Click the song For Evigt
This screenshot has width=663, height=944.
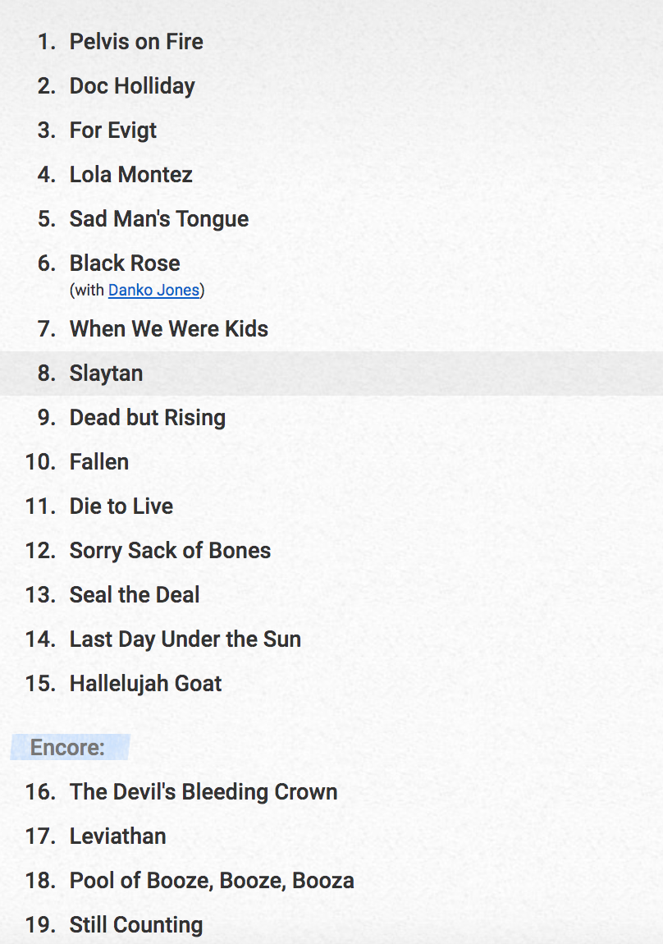pyautogui.click(x=113, y=131)
